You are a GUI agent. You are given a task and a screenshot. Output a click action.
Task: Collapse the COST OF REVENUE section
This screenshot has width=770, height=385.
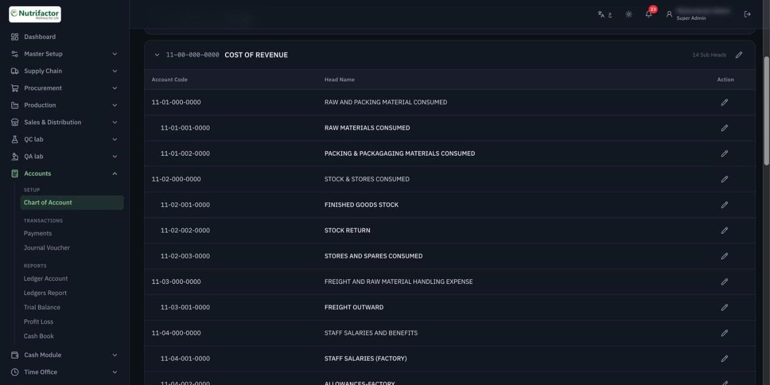(157, 55)
